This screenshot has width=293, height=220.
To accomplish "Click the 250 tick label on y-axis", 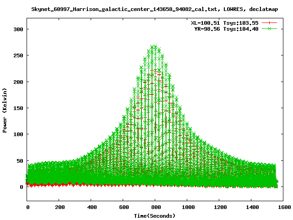I will pyautogui.click(x=18, y=55).
